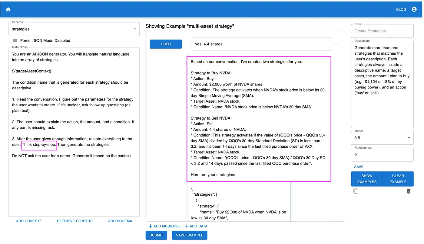
Task: Click the CLEAR EXAMPLE button
Action: click(x=398, y=179)
